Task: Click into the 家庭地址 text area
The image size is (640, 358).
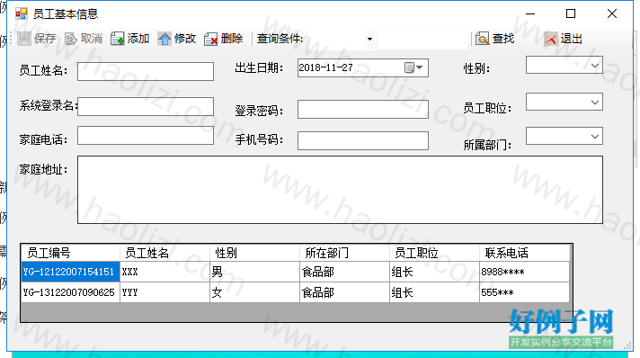Action: pyautogui.click(x=340, y=190)
